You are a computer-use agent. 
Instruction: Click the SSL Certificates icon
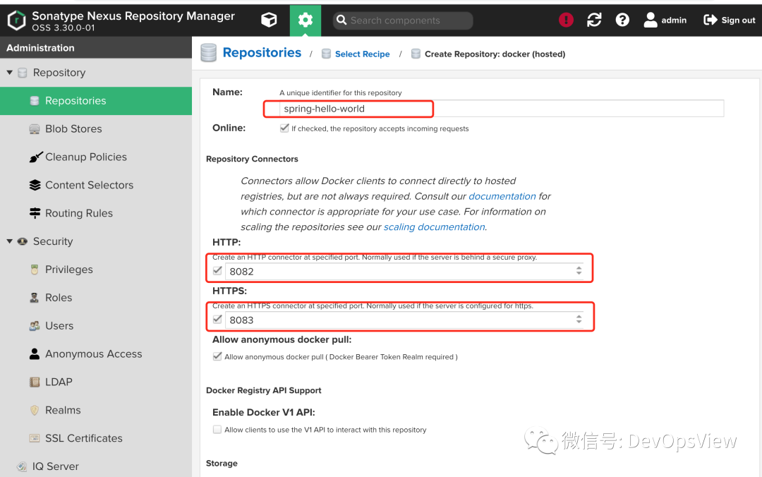[x=35, y=438]
